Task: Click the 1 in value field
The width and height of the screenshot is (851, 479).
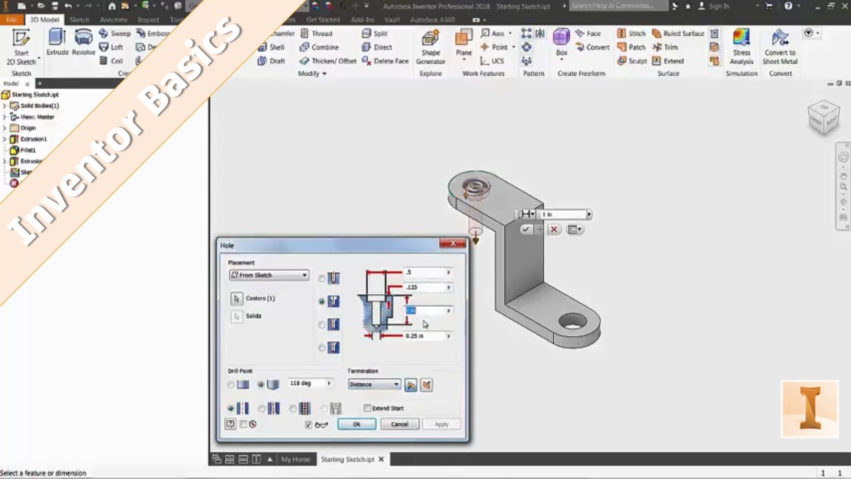Action: pos(563,214)
